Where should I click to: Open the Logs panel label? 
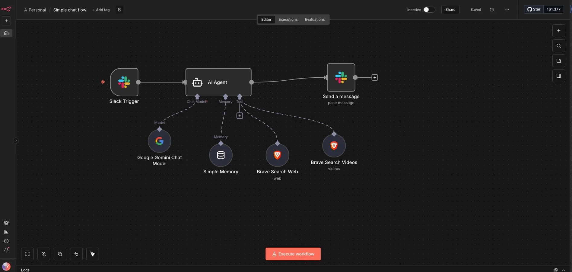(x=25, y=270)
